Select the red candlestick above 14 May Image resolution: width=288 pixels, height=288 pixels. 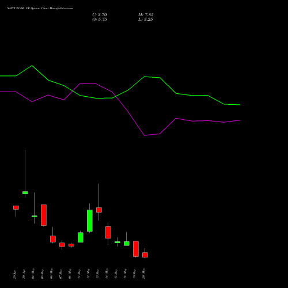[x=108, y=233]
